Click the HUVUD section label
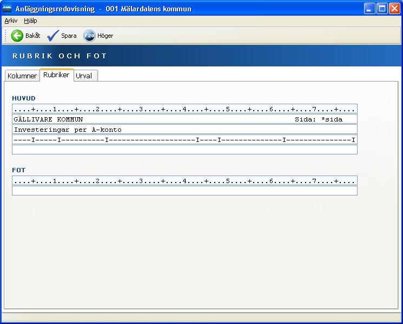 24,98
